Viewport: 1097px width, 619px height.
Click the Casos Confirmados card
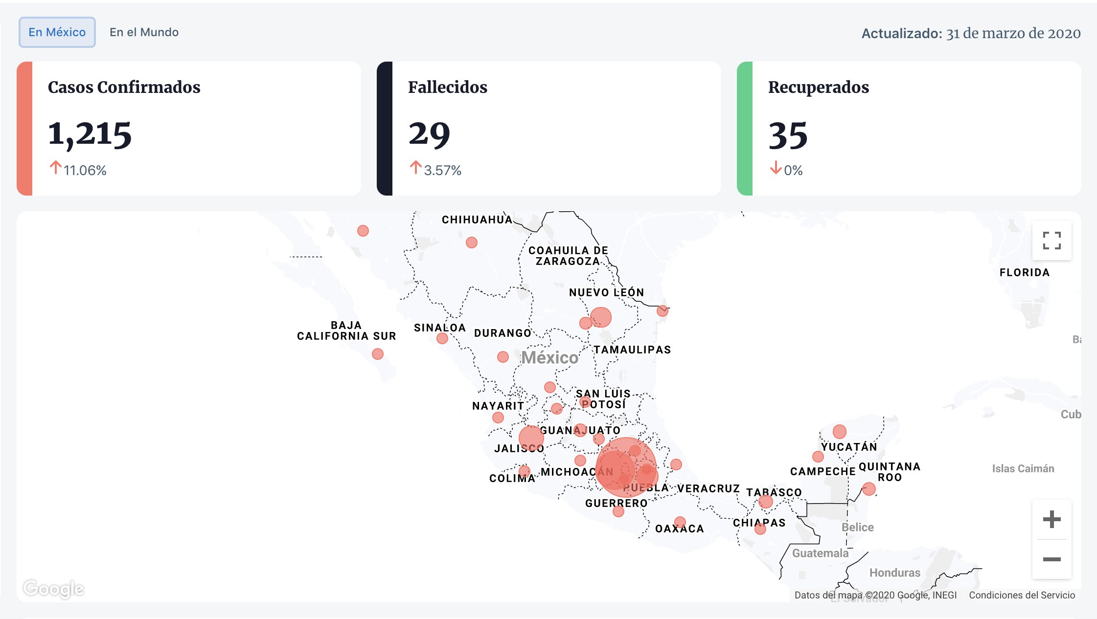(189, 129)
